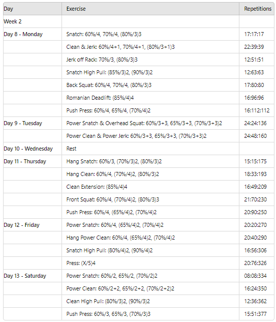This screenshot has width=276, height=322.
Task: Select the Day 11 - Thursday cell
Action: tap(33, 161)
